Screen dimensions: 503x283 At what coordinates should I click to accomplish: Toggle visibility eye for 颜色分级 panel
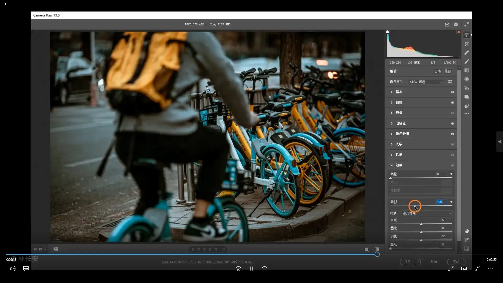tap(452, 134)
